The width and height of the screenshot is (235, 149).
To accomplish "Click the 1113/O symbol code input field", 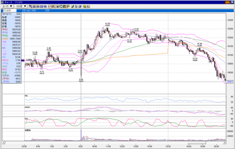I will pyautogui.click(x=9, y=11).
